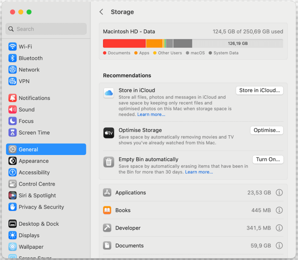298x260 pixels.
Task: Click the Wi-Fi icon in sidebar
Action: [x=13, y=47]
